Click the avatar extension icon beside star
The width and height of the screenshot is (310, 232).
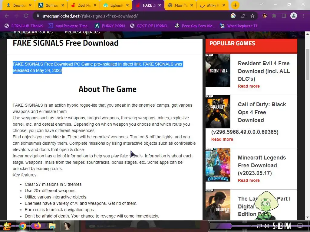point(265,16)
